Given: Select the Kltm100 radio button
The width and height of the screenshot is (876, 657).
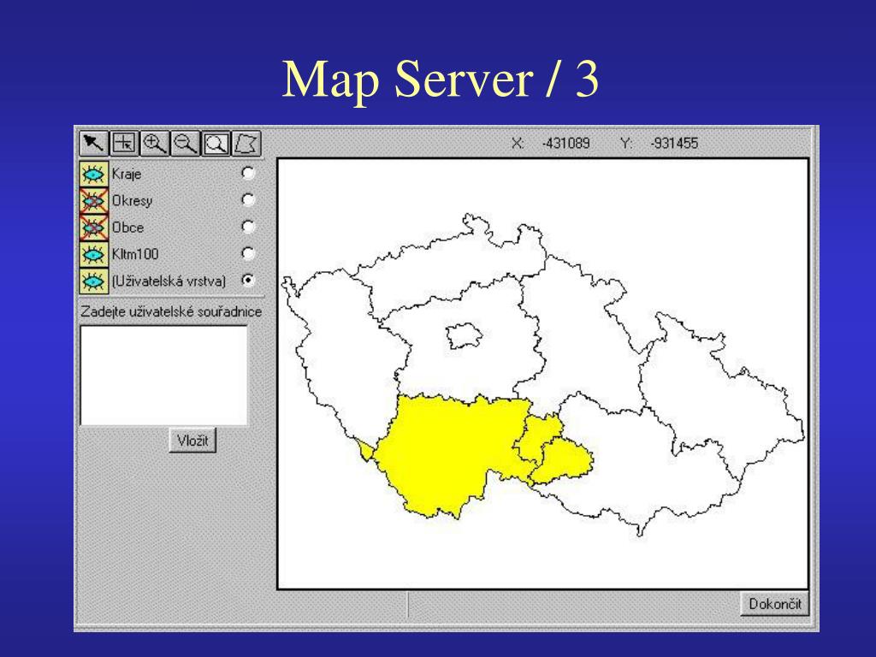Looking at the screenshot, I should (x=248, y=253).
